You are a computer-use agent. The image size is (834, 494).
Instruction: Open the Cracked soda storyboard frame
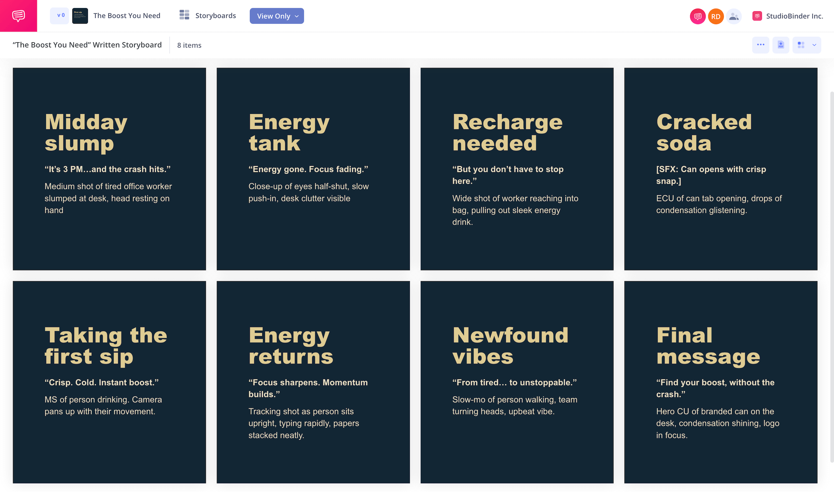pyautogui.click(x=721, y=169)
